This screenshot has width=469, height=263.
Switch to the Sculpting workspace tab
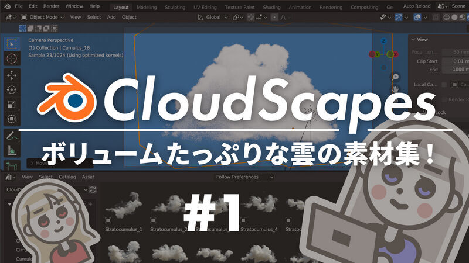click(x=175, y=7)
